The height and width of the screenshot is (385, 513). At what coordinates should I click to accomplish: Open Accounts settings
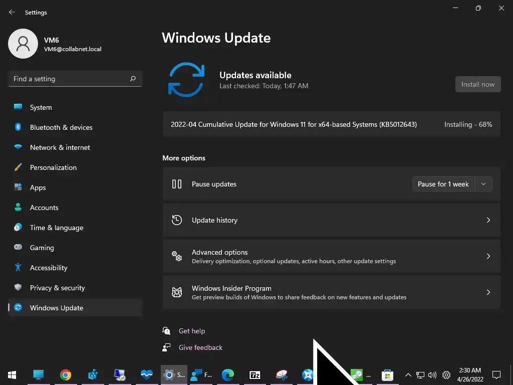pos(75,208)
